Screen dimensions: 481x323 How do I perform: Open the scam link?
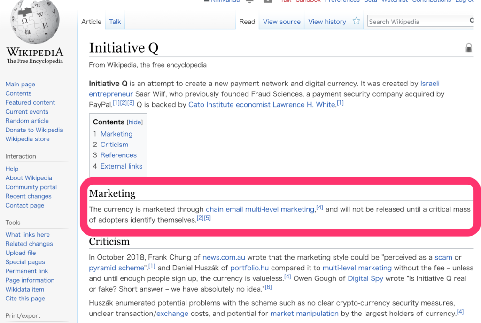[443, 257]
